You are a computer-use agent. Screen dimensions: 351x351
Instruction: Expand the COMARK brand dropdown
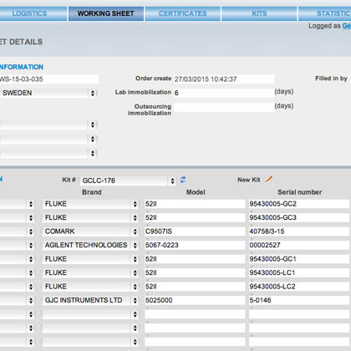click(90, 231)
